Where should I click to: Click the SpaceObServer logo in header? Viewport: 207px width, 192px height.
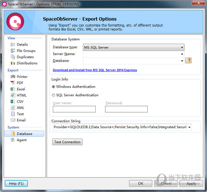coord(15,22)
